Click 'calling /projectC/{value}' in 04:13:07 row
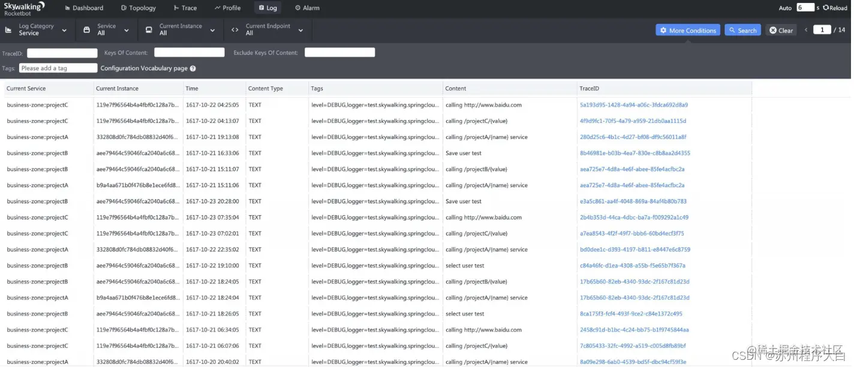The width and height of the screenshot is (854, 367). pyautogui.click(x=476, y=121)
